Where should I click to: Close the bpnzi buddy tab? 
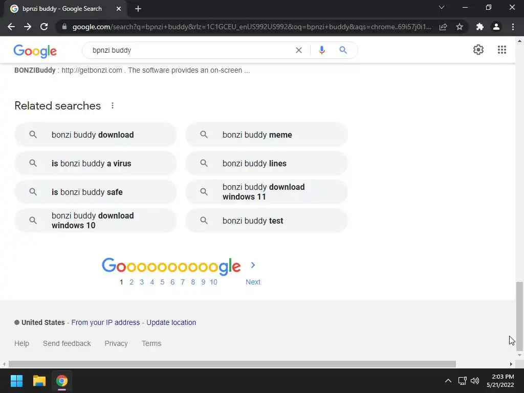point(119,9)
